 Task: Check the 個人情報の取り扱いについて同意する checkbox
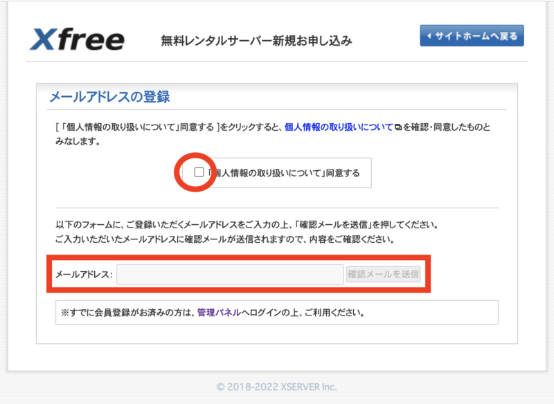[x=199, y=172]
